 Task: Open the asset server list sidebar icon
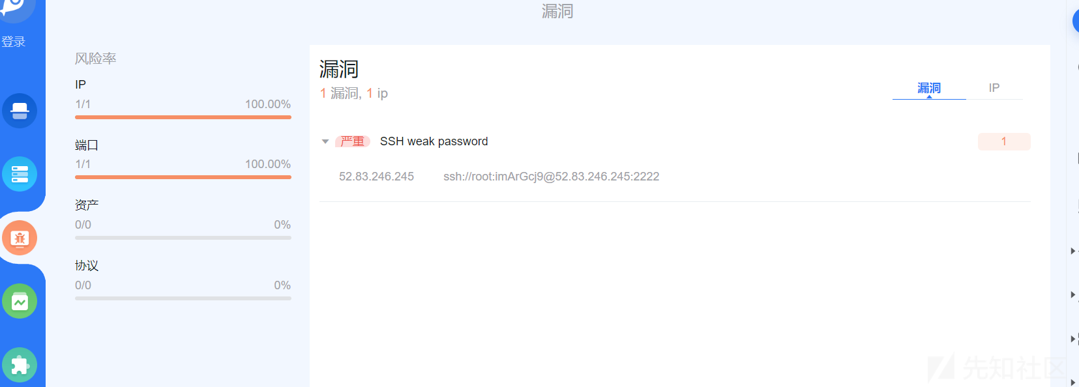coord(20,174)
